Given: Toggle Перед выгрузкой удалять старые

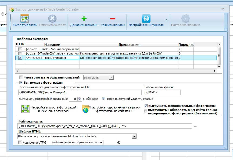Looking at the screenshot, I should pos(103,98).
